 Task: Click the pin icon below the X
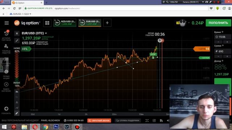(x=17, y=40)
